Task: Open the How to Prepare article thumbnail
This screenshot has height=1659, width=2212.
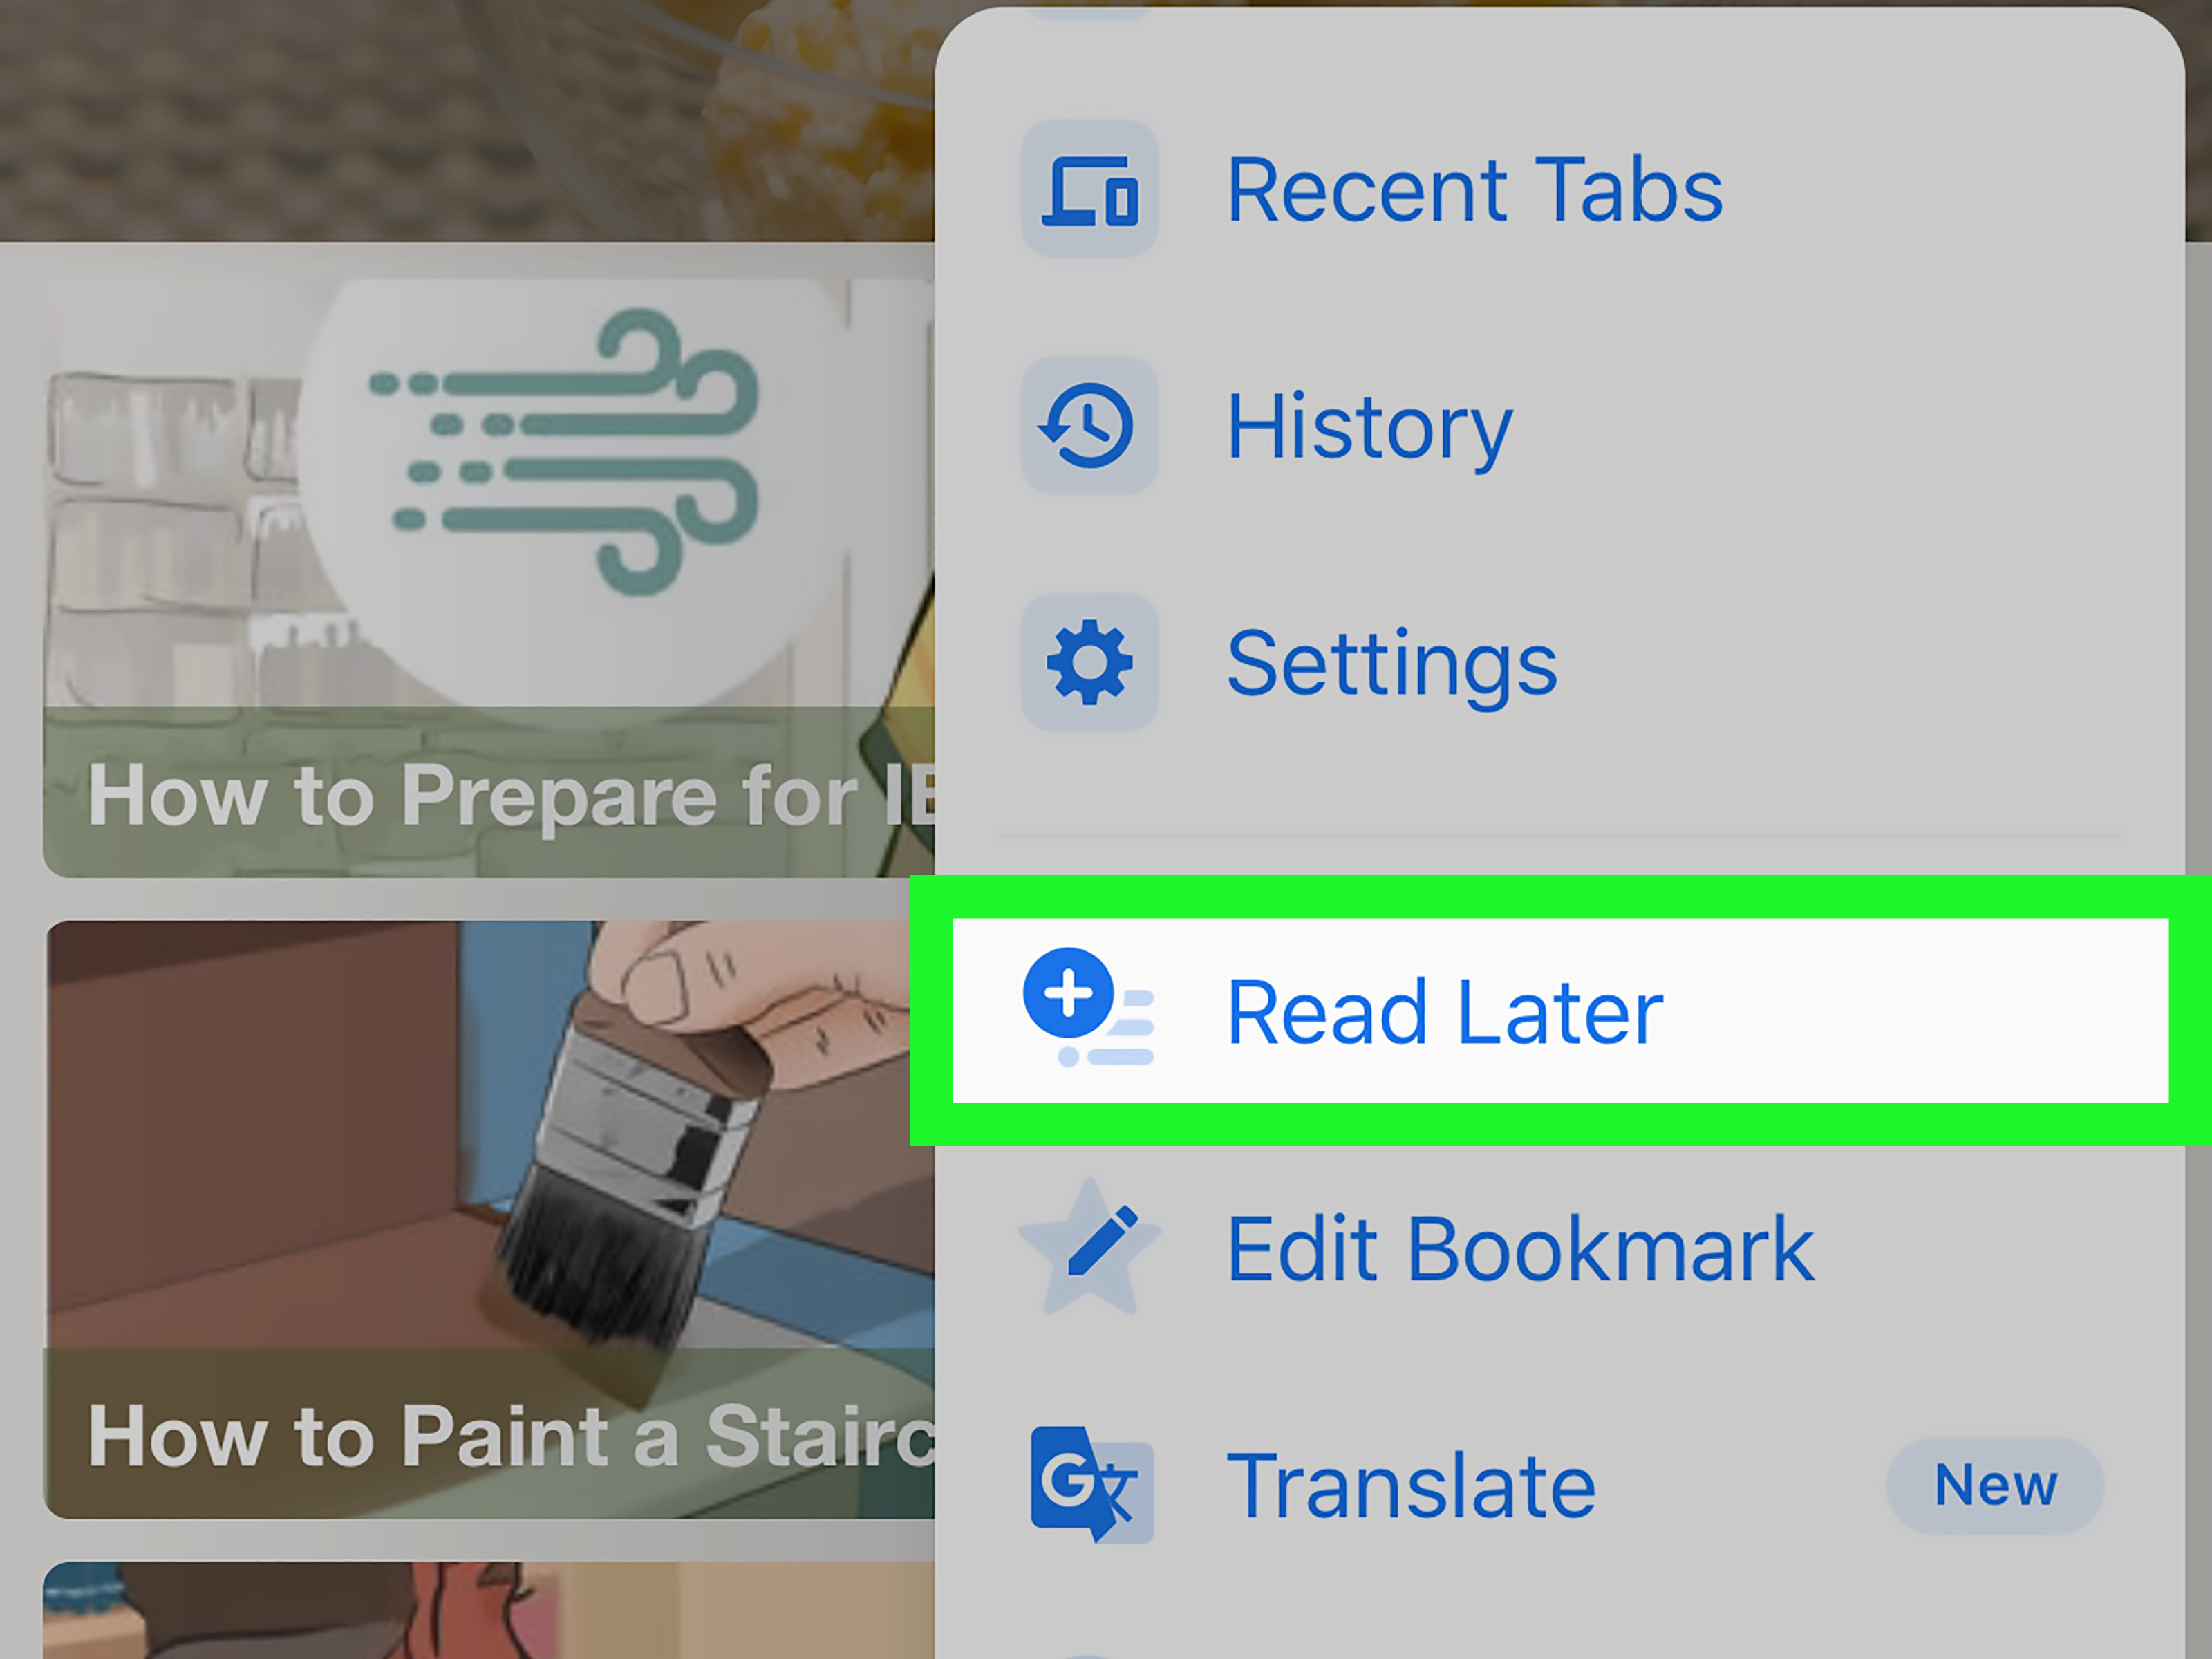Action: click(x=489, y=578)
